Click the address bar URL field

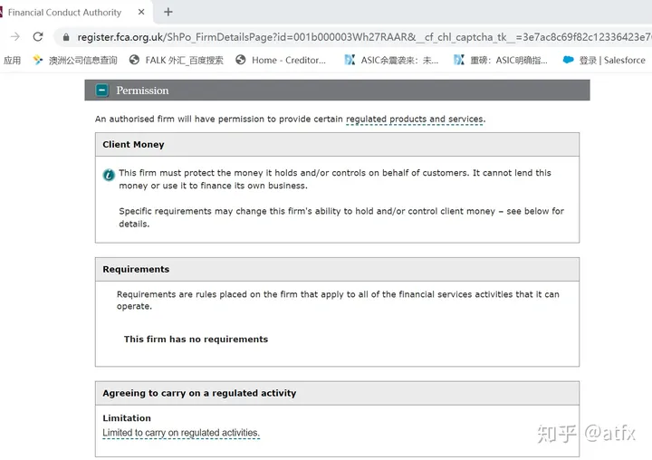point(362,37)
